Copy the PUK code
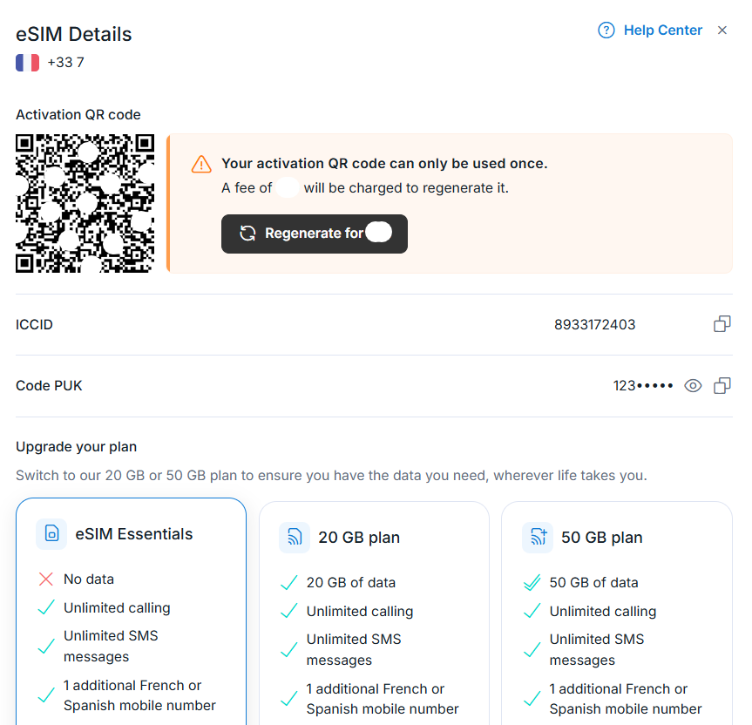 point(722,385)
